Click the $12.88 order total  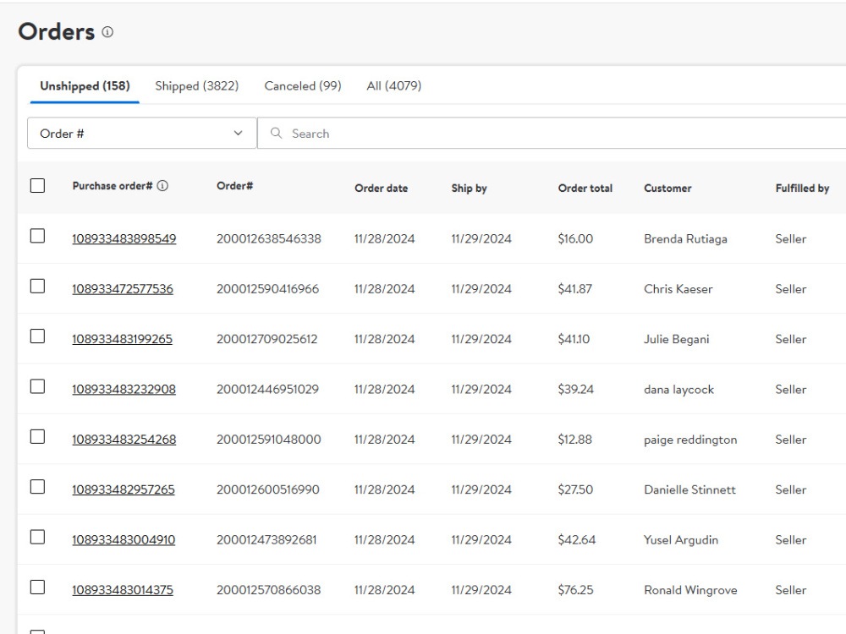[574, 440]
